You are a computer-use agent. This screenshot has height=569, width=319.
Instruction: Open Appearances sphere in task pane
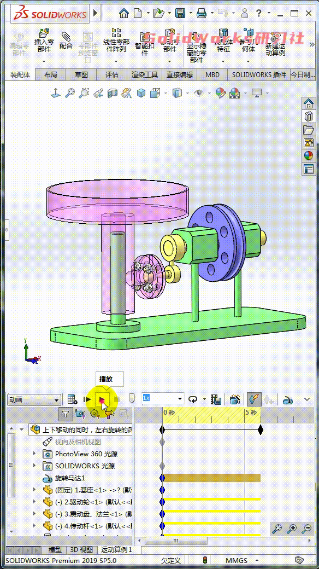[309, 156]
